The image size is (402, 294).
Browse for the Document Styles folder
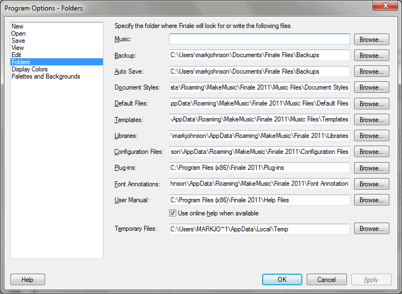pos(372,87)
